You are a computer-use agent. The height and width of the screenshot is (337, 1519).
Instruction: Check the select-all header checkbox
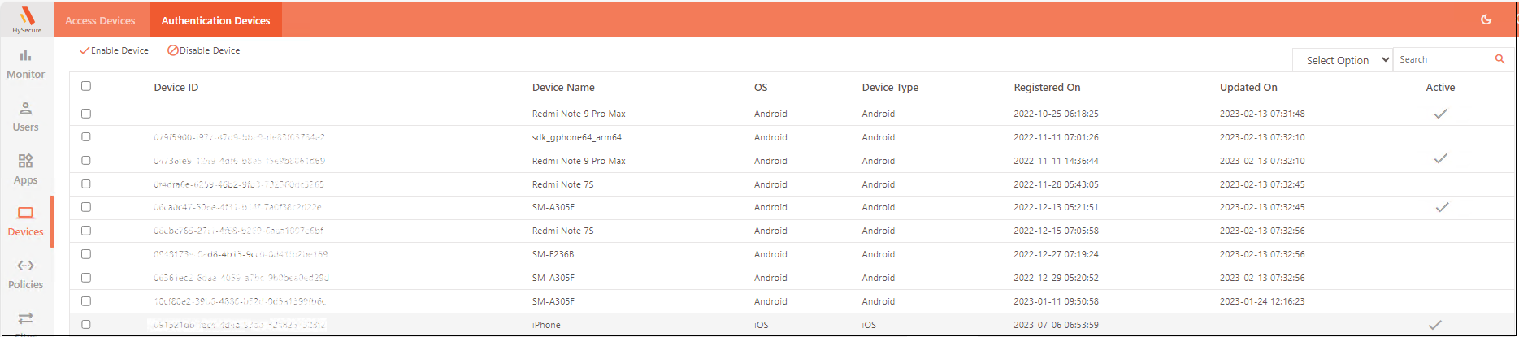86,86
